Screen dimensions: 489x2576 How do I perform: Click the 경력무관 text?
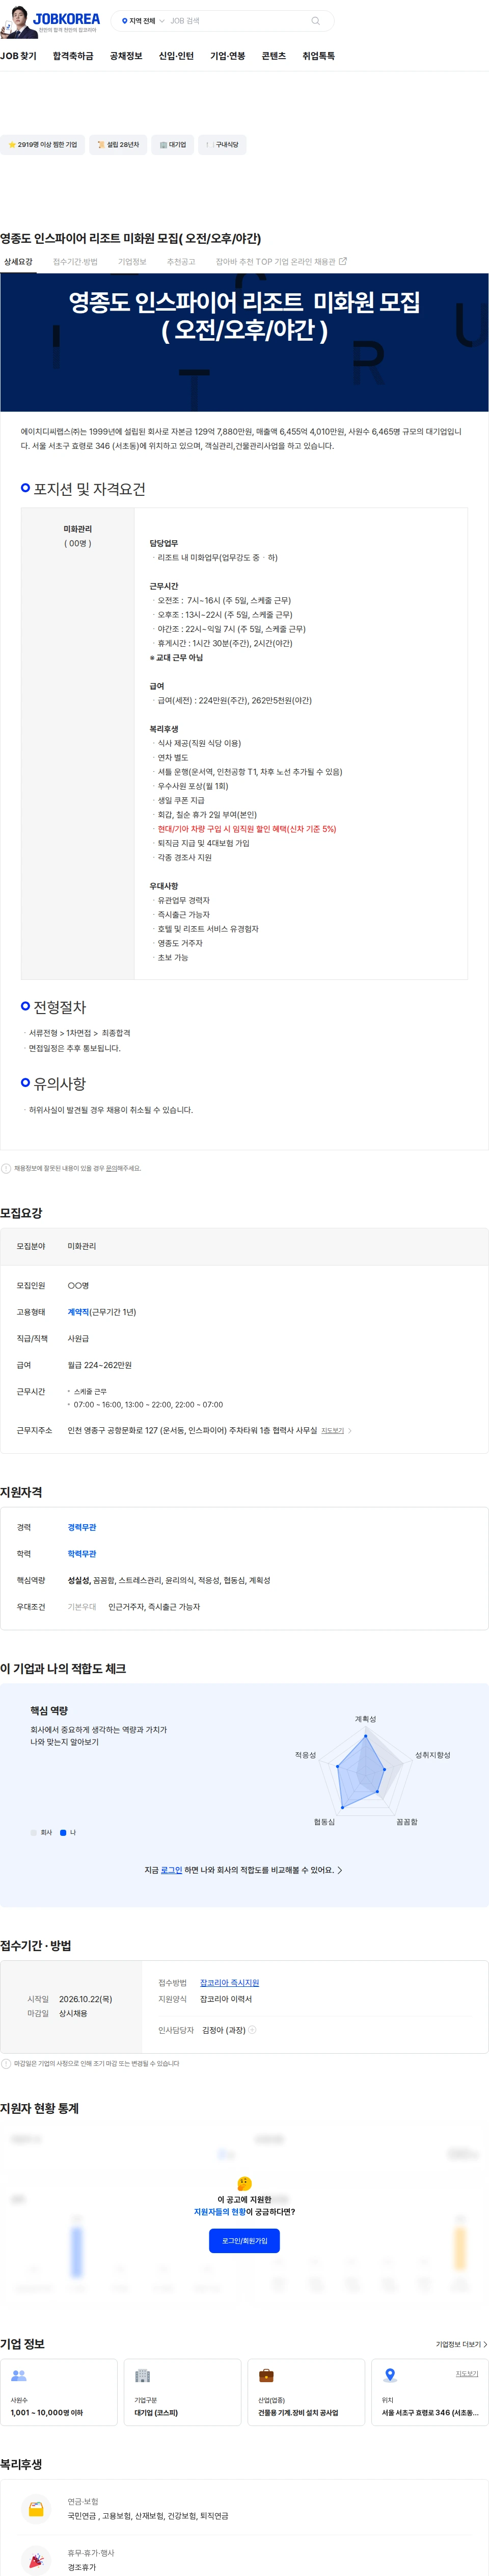82,1527
